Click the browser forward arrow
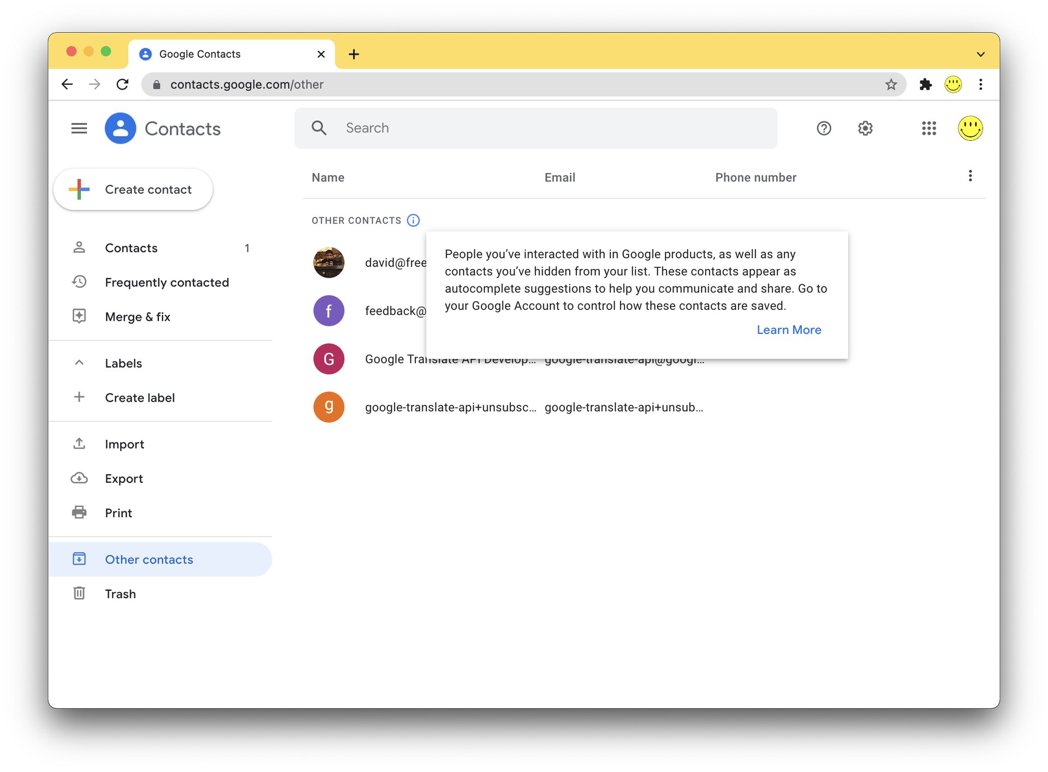Viewport: 1048px width, 772px height. [94, 85]
